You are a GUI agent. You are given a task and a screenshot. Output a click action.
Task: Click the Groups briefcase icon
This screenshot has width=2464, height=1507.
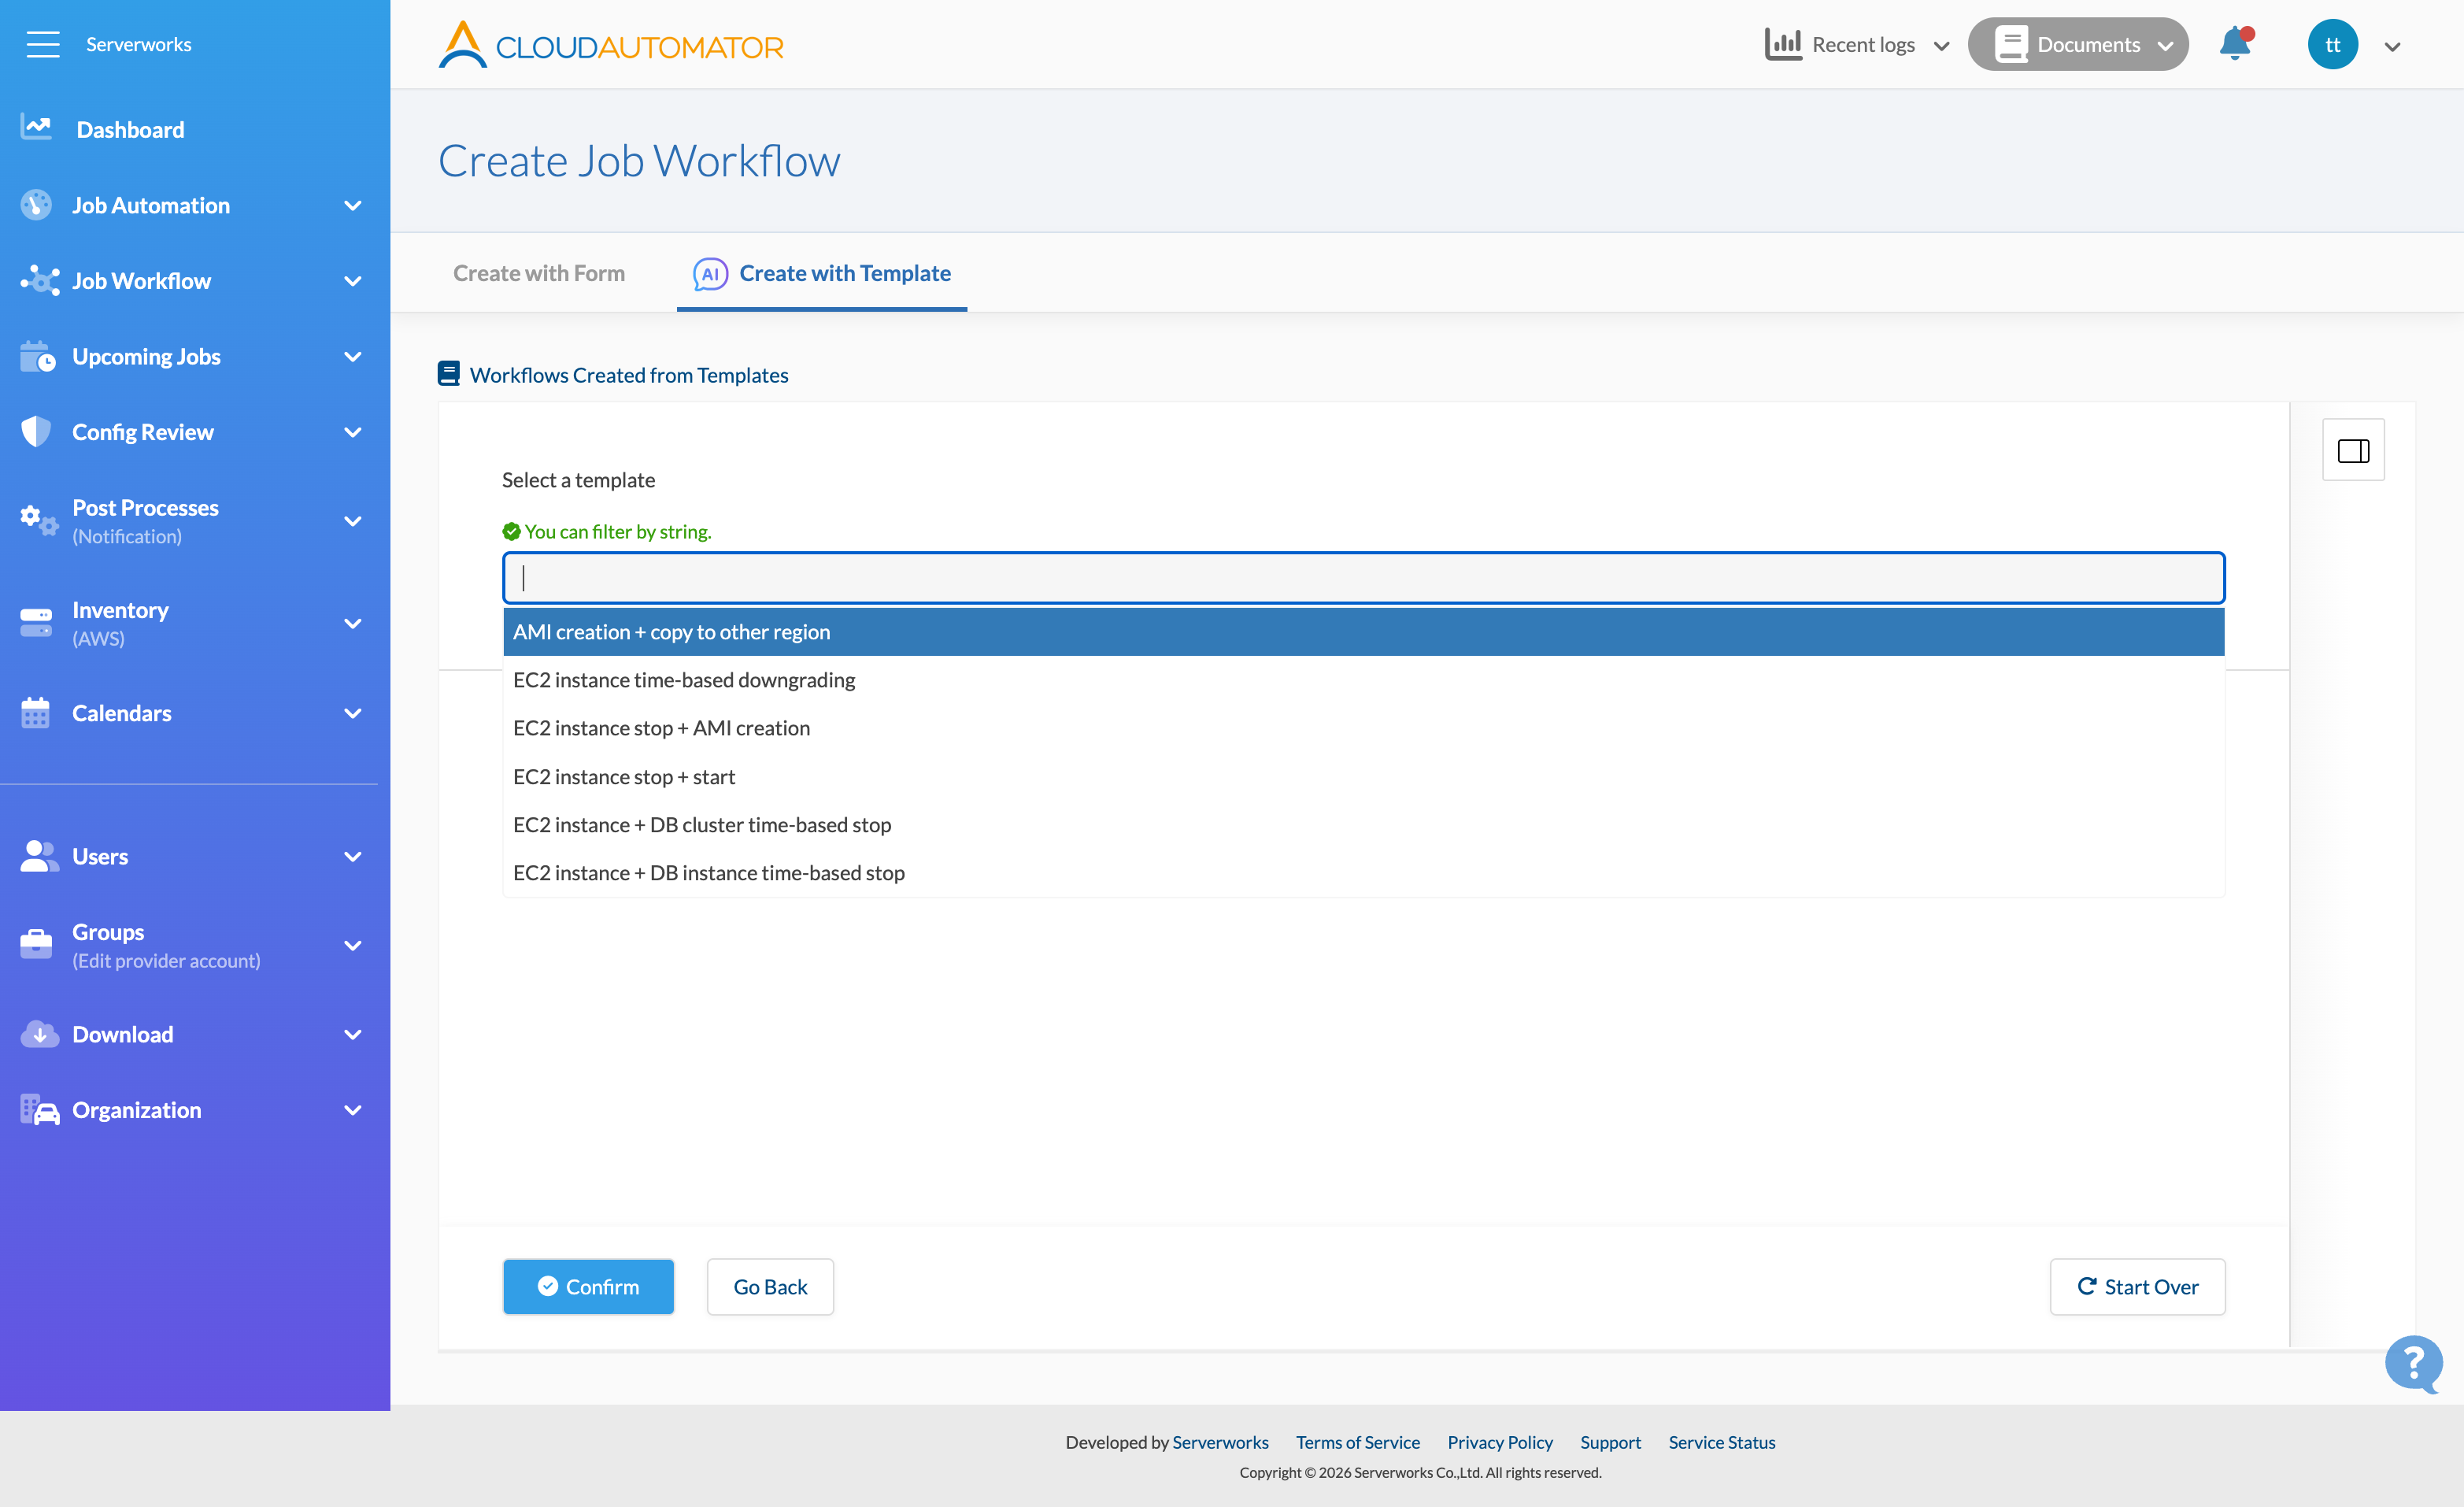pyautogui.click(x=36, y=944)
